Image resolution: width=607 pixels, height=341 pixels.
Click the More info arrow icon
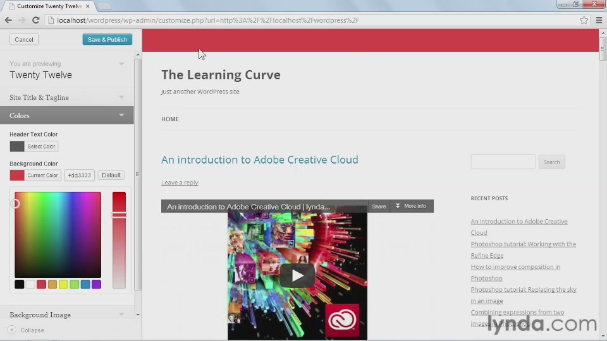pos(398,206)
